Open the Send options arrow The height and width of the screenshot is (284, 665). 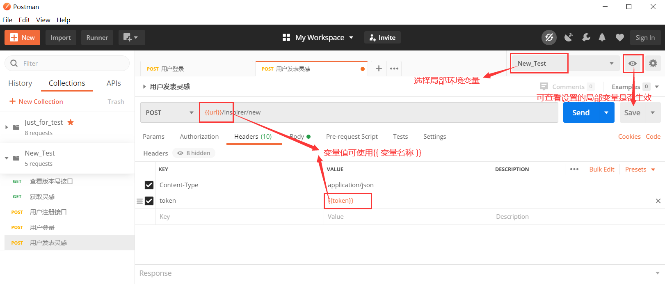[x=606, y=112]
